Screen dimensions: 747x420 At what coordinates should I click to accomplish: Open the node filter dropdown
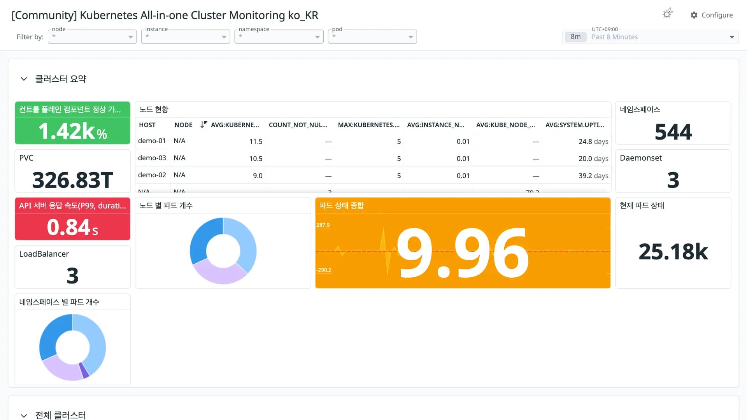(92, 37)
